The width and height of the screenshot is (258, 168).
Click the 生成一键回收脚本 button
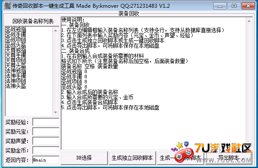pyautogui.click(x=180, y=158)
